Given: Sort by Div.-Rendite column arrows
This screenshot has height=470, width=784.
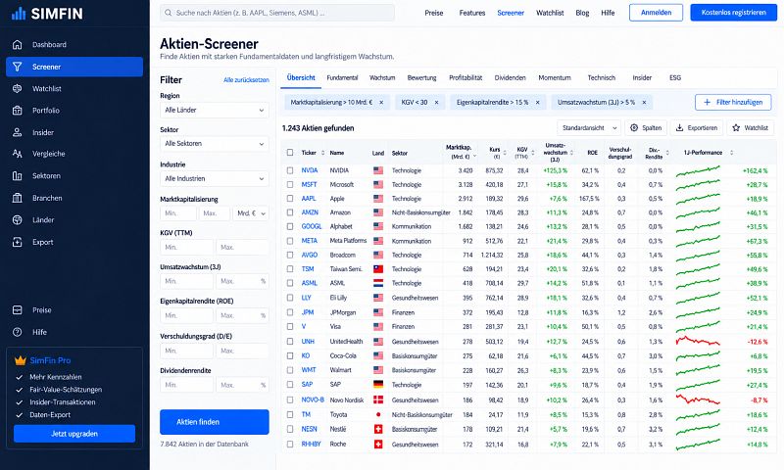Looking at the screenshot, I should 667,153.
